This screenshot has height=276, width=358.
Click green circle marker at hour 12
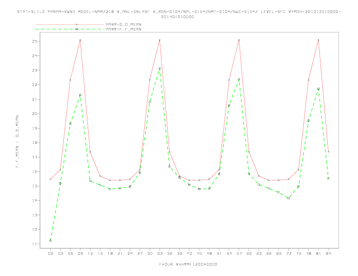[90, 180]
